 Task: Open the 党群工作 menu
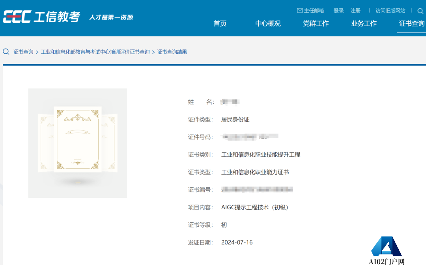pos(316,23)
